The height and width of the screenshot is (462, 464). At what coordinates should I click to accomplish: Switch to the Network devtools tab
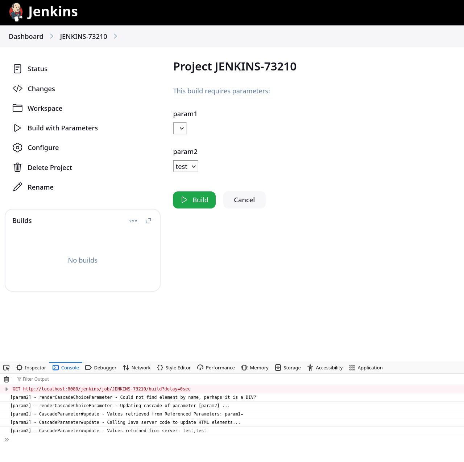coord(137,368)
